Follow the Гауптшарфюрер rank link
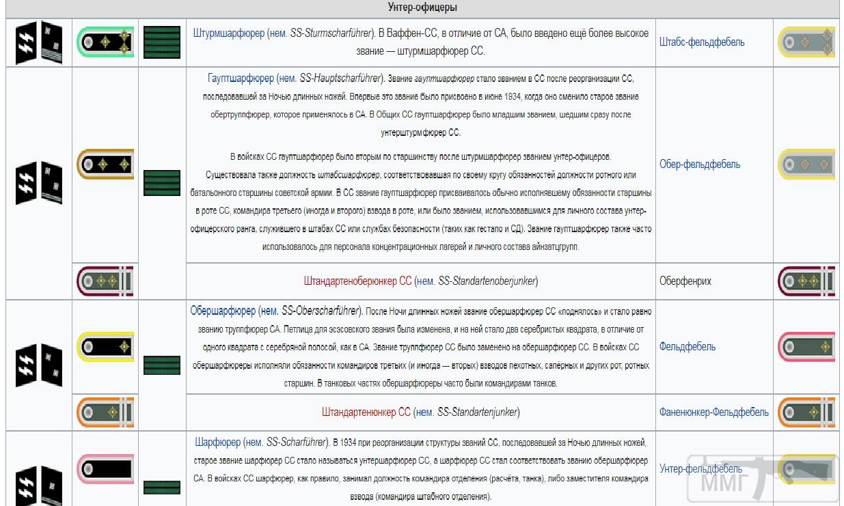Viewport: 844px width, 506px height. pos(241,79)
